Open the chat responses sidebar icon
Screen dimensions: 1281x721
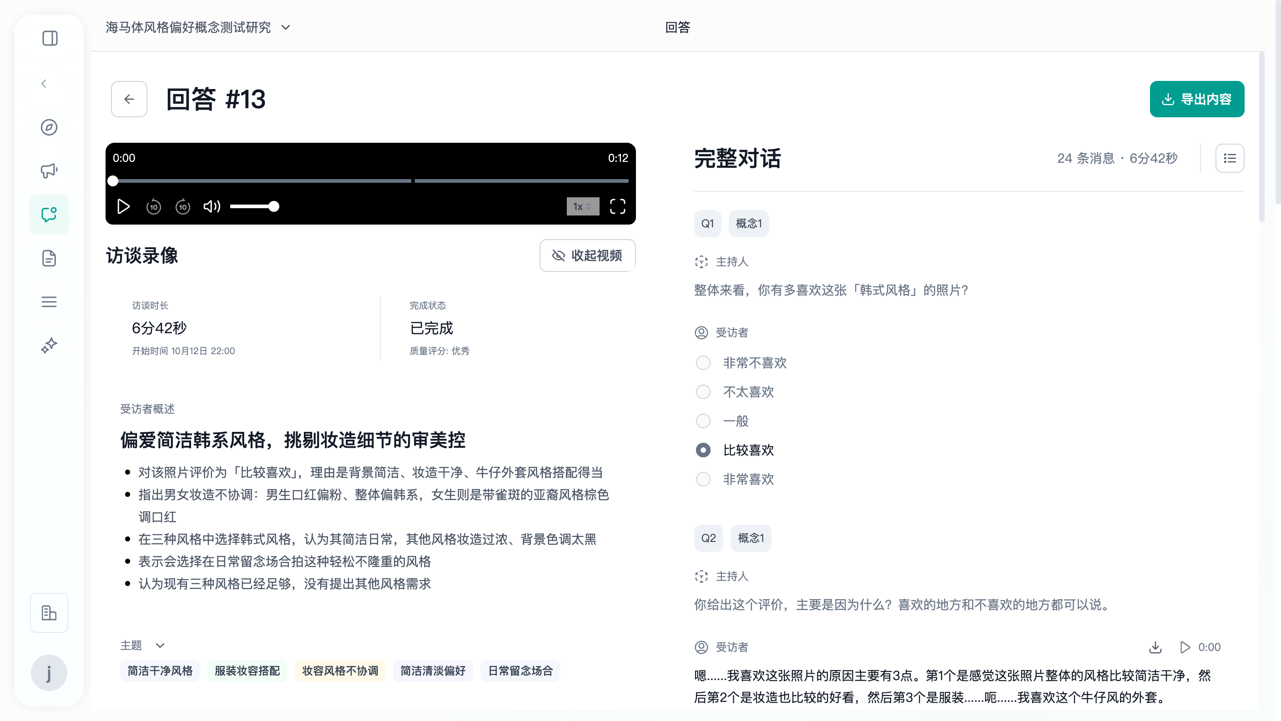click(49, 214)
